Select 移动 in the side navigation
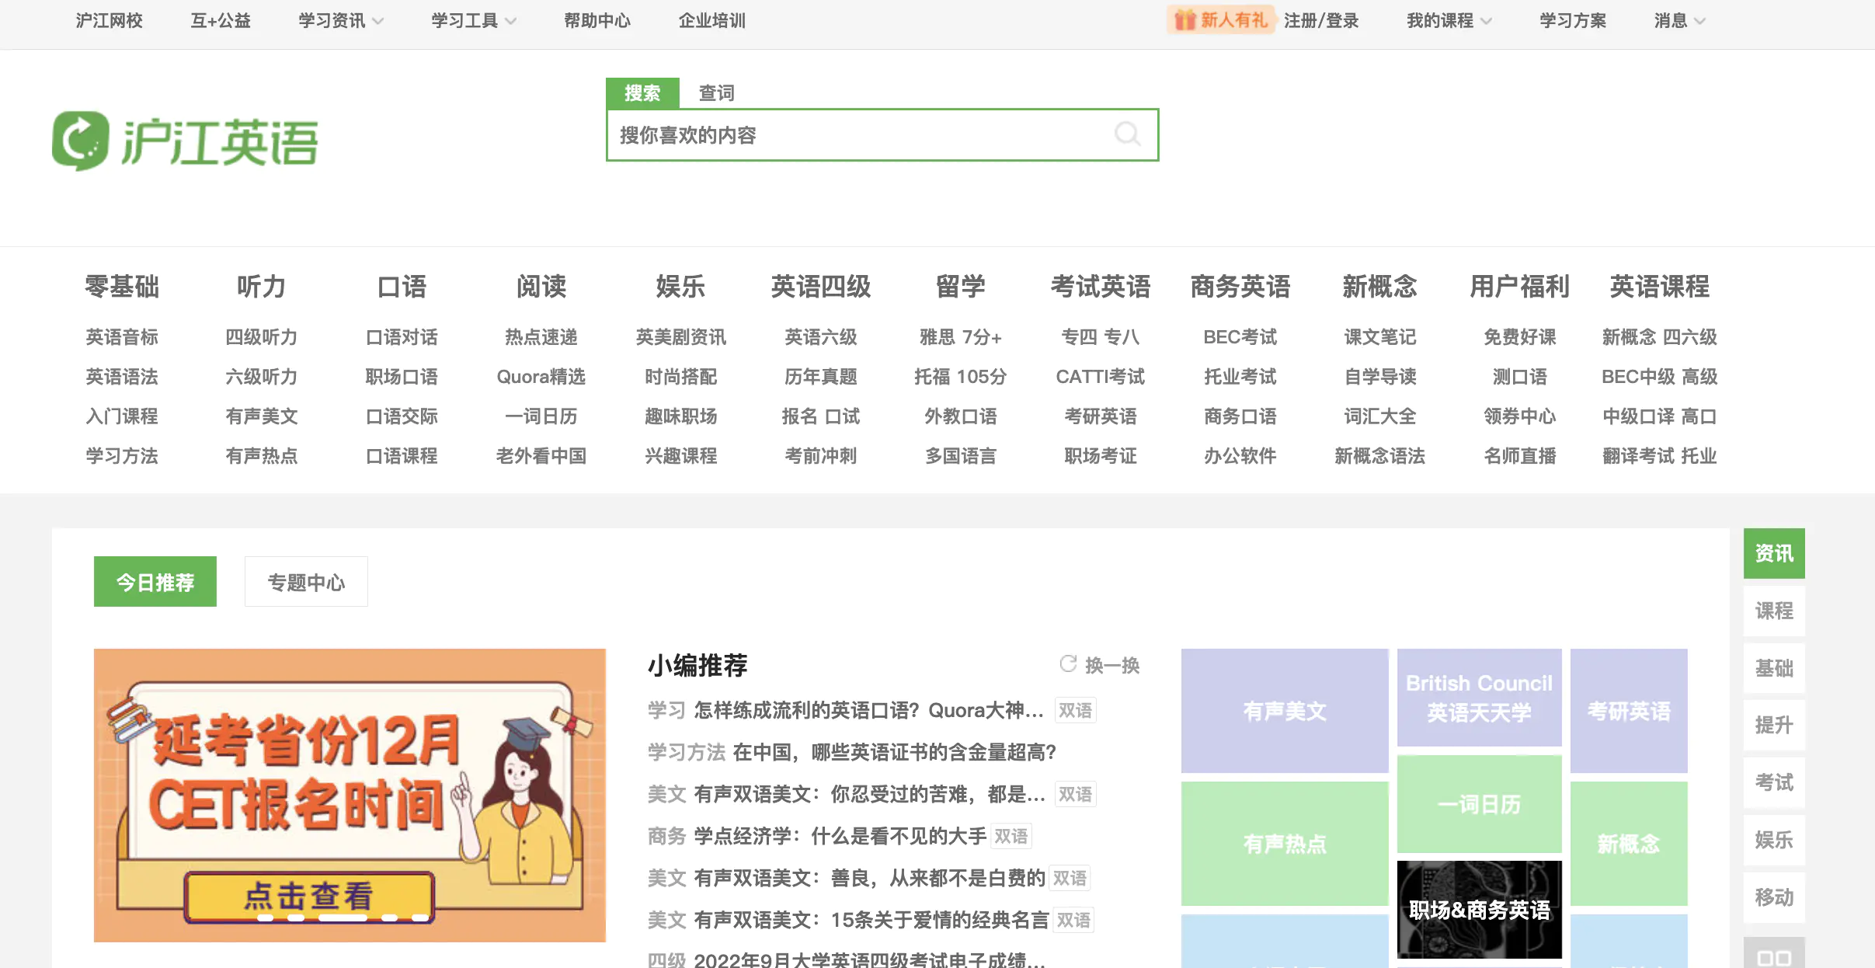Viewport: 1875px width, 968px height. (x=1774, y=897)
